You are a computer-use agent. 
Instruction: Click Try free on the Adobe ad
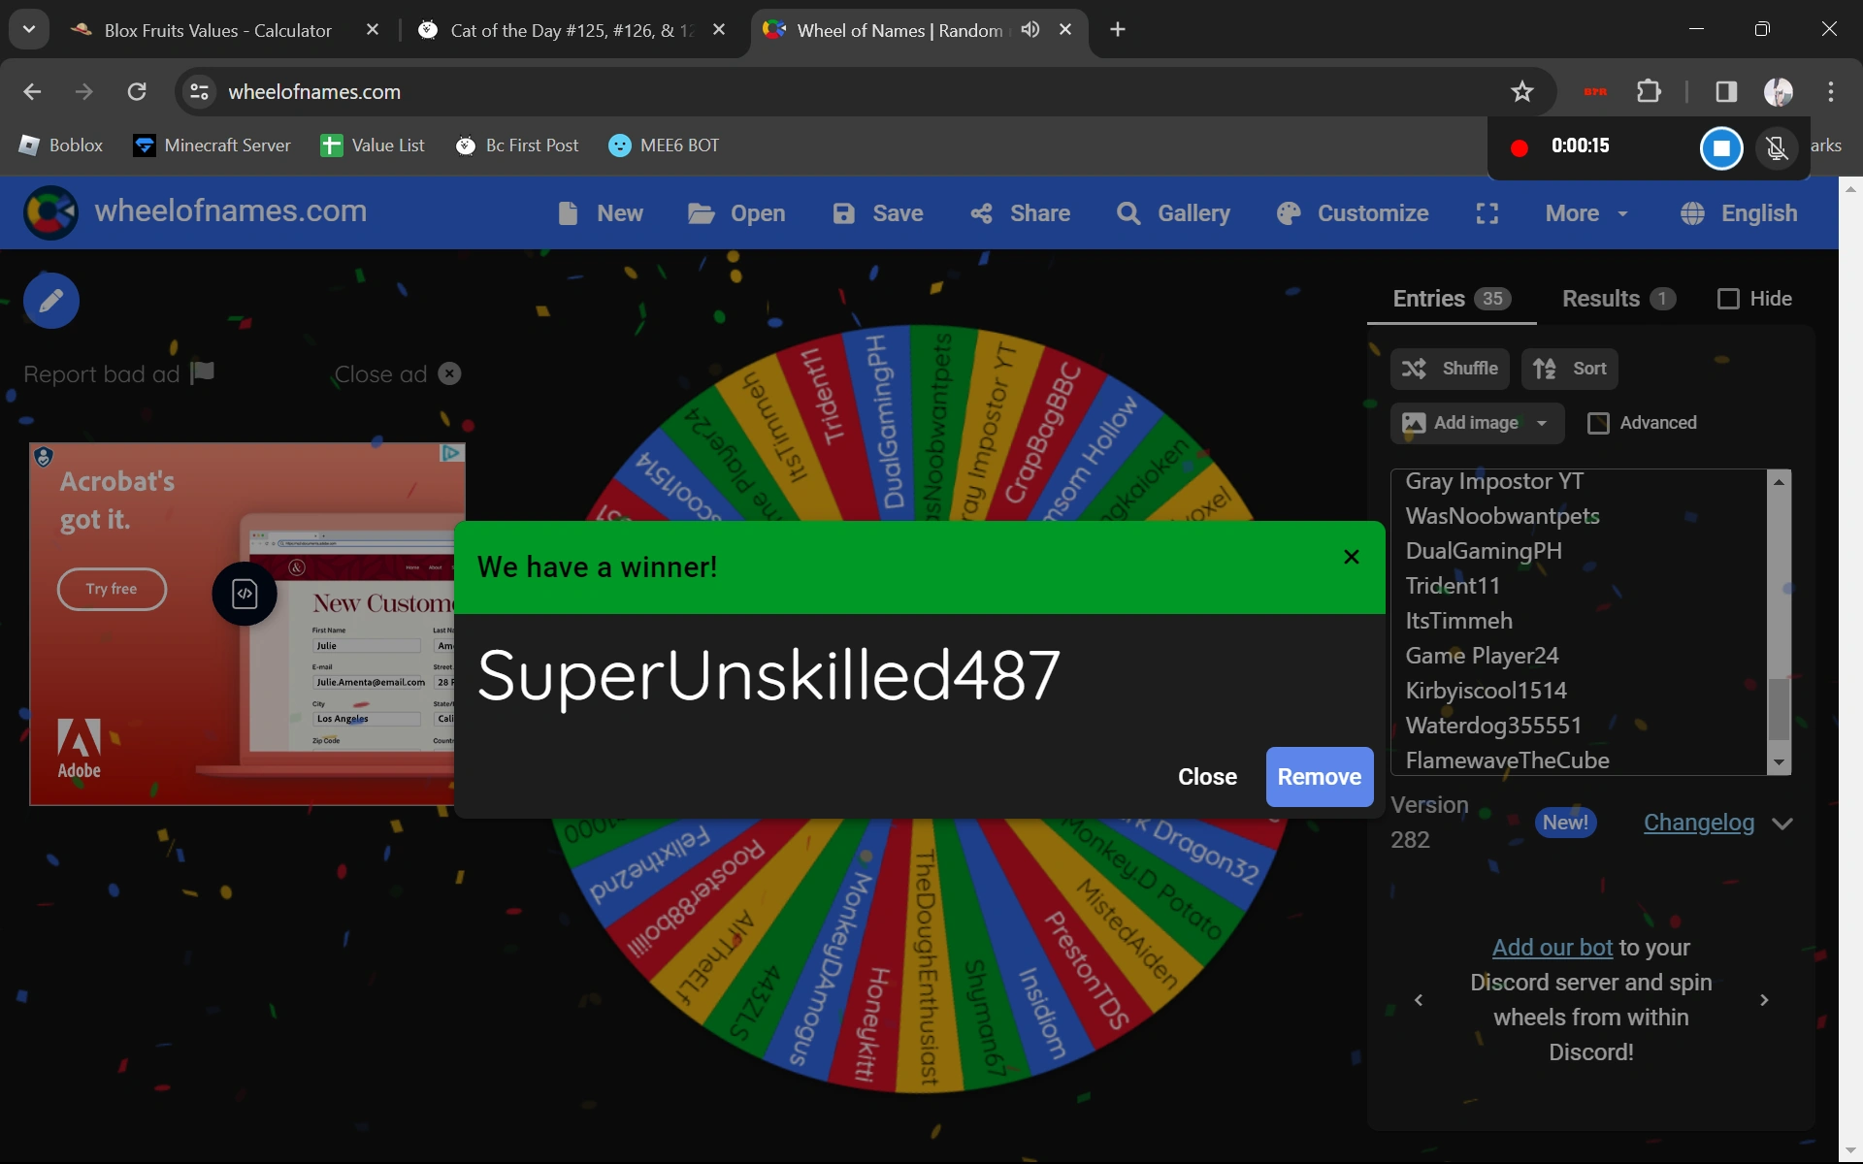coord(112,589)
